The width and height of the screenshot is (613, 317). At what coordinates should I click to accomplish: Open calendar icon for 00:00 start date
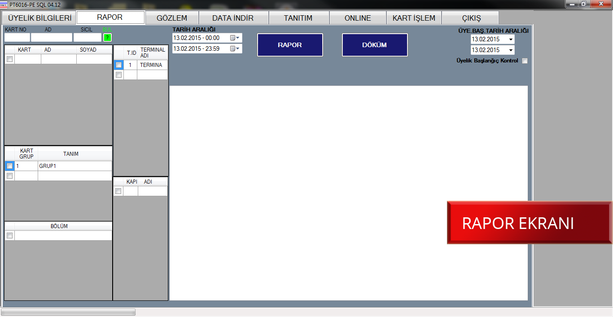pos(233,38)
